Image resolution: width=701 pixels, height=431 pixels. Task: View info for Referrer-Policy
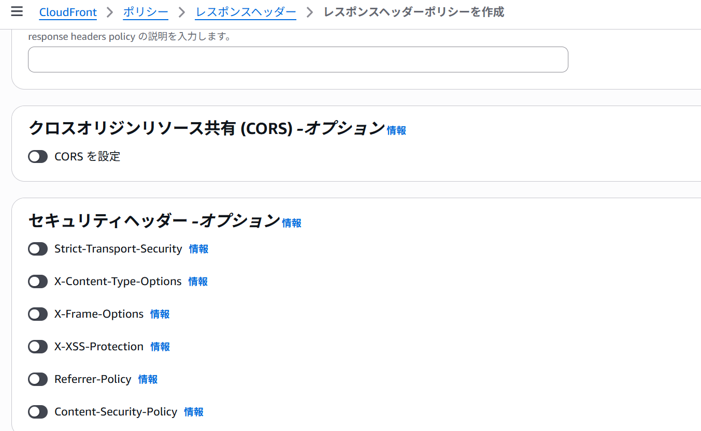tap(148, 379)
